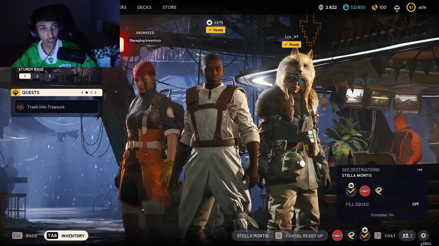
Task: Click the red car avatar in the bottom bar
Action: pyautogui.click(x=337, y=235)
